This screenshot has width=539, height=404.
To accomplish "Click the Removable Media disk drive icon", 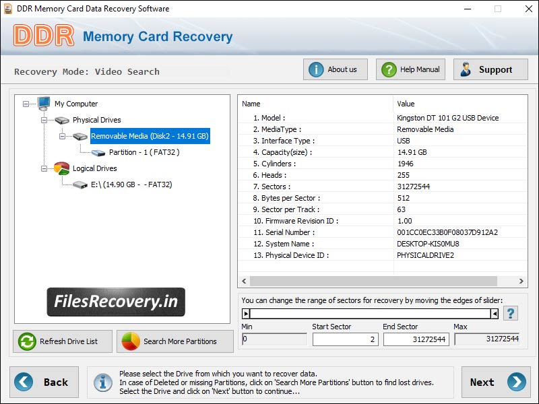I will [x=80, y=136].
